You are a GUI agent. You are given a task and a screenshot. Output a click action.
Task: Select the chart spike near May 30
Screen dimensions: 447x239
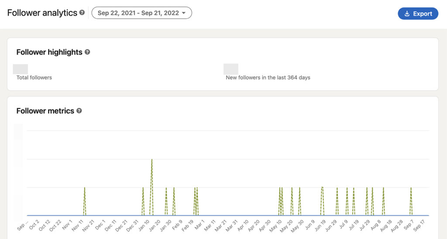click(299, 188)
